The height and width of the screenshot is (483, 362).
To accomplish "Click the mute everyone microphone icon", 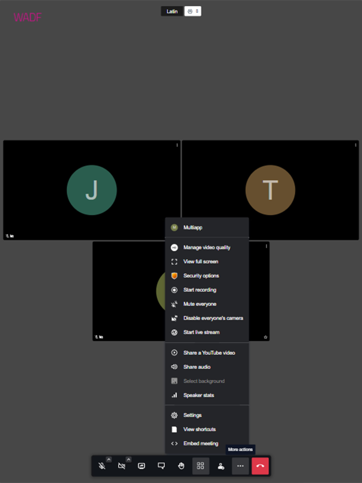I will click(x=174, y=304).
